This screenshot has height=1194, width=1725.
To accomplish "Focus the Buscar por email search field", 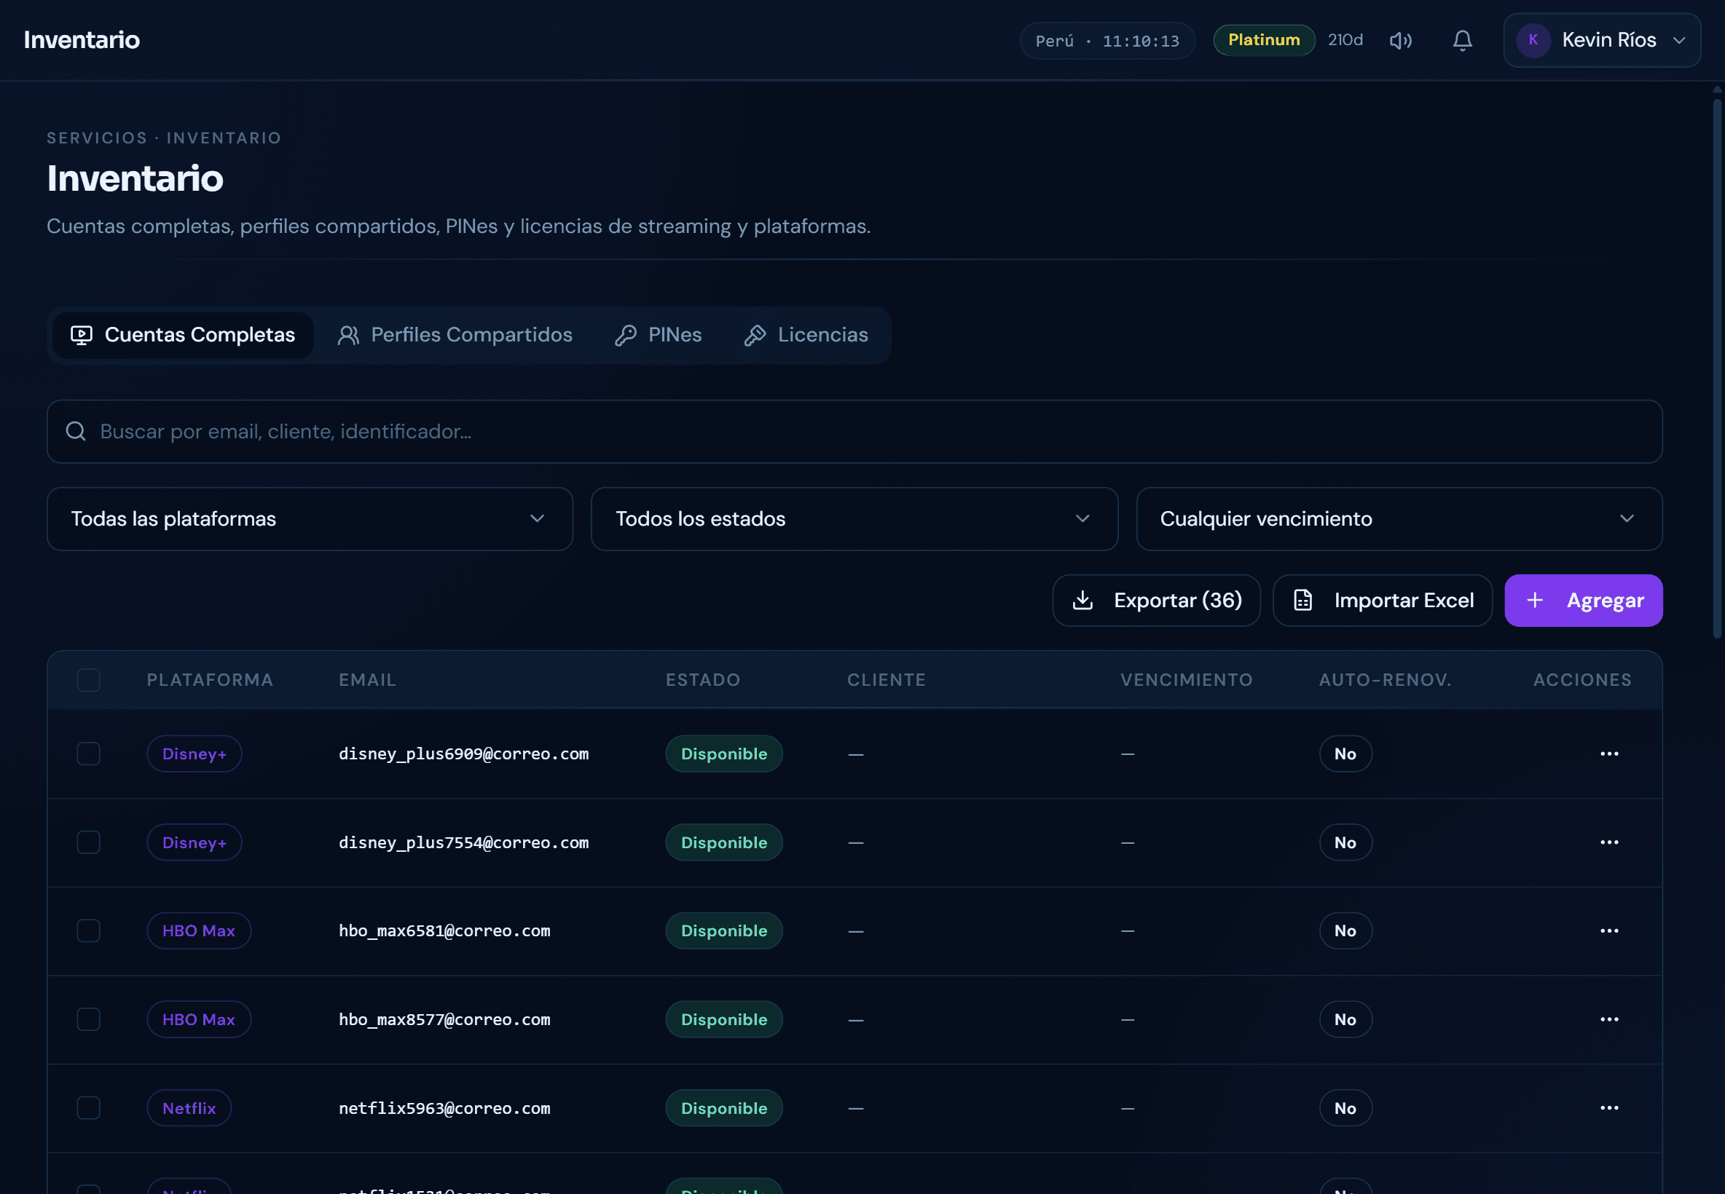I will coord(854,432).
